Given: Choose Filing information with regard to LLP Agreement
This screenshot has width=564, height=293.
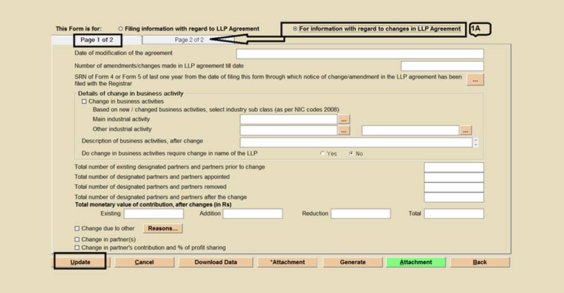Looking at the screenshot, I should [x=121, y=29].
